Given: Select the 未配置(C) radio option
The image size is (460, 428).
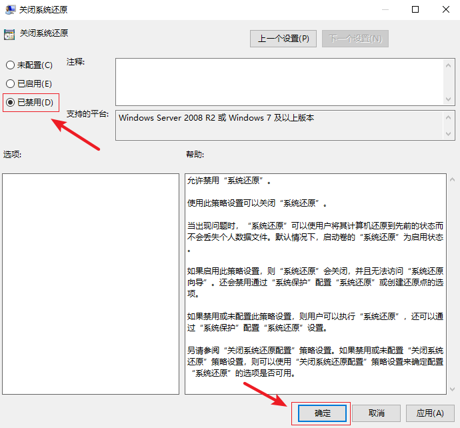Looking at the screenshot, I should (10, 65).
